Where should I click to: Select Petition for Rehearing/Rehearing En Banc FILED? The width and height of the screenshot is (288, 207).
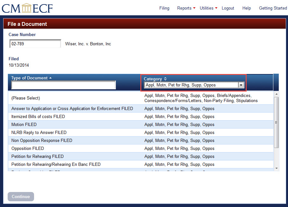click(141, 164)
